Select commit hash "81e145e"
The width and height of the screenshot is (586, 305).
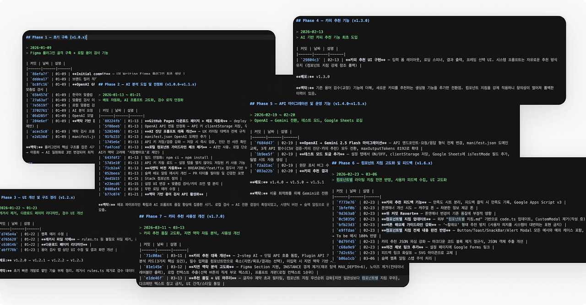154,267
